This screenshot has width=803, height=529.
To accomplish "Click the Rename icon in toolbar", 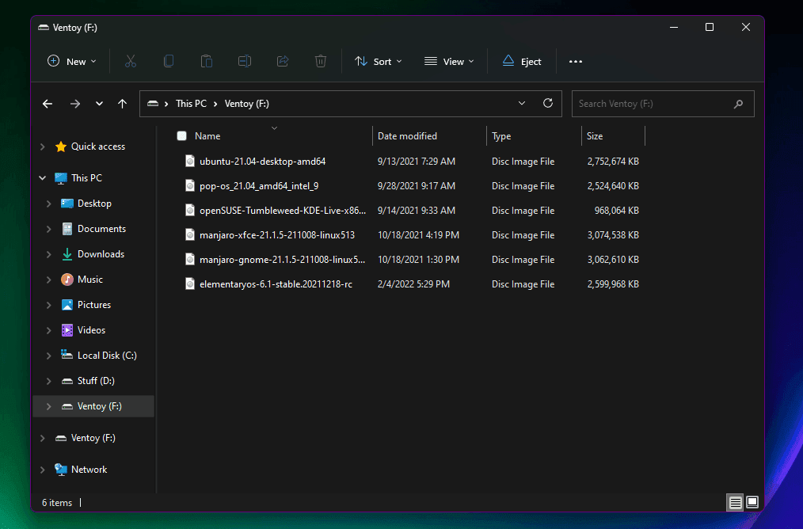I will pos(245,61).
